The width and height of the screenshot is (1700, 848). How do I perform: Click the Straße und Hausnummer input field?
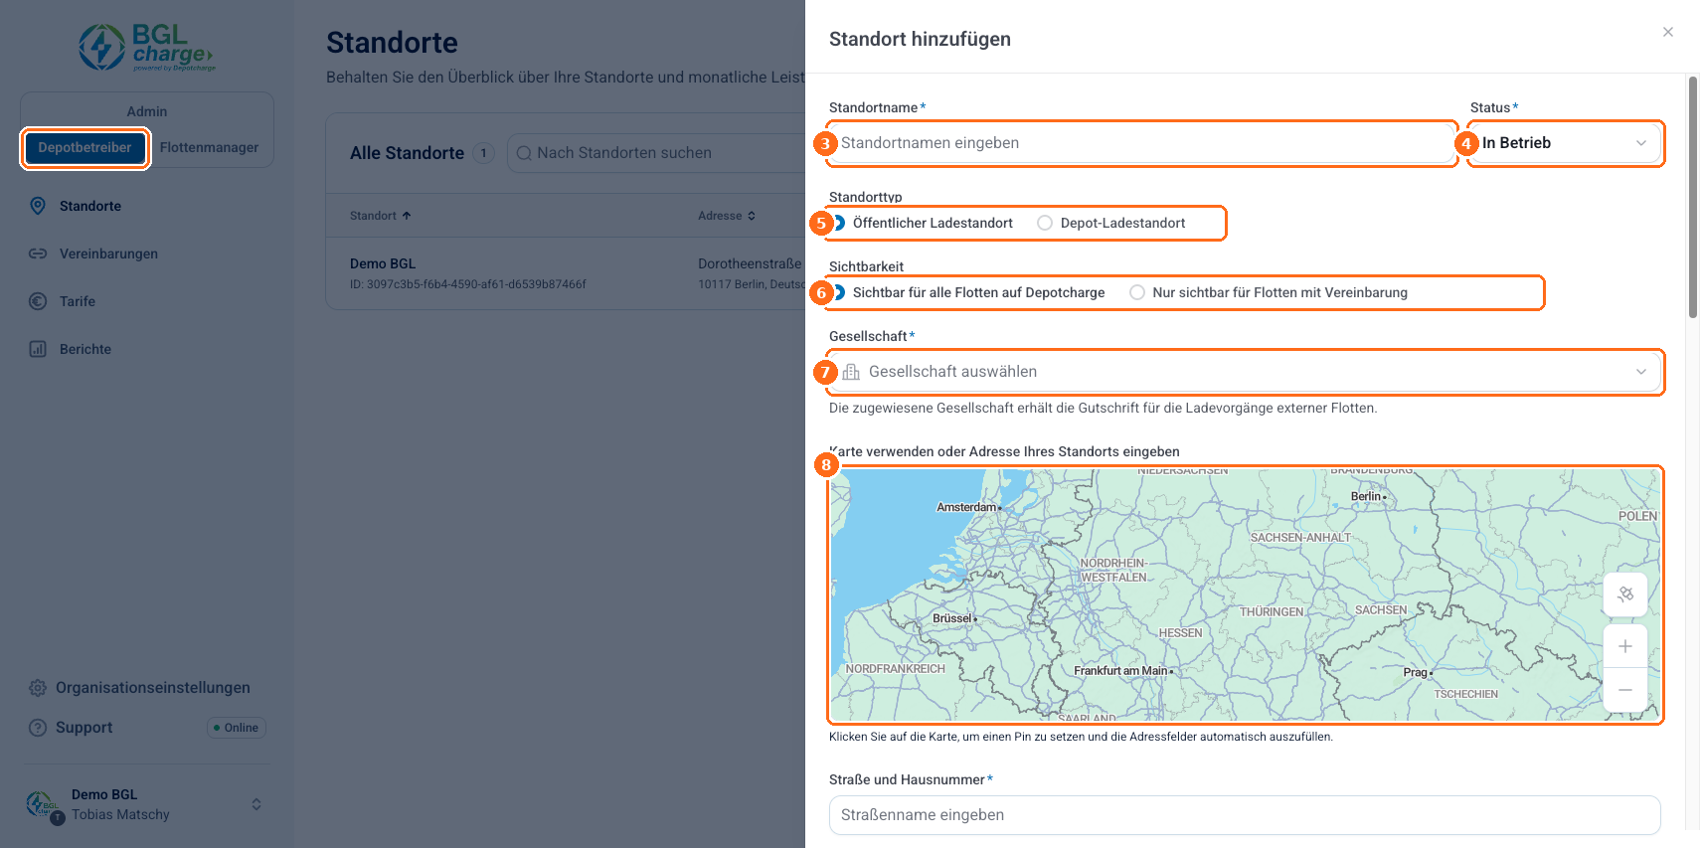(1245, 815)
